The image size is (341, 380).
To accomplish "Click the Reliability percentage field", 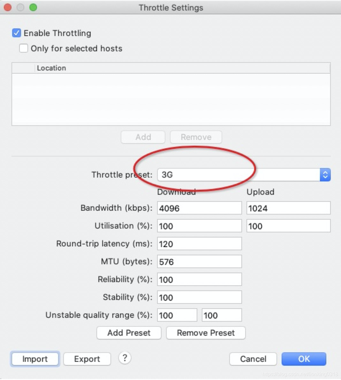I will (199, 280).
